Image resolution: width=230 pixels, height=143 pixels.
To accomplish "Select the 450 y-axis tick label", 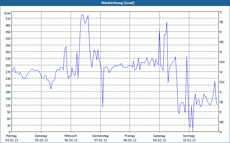I will pyautogui.click(x=8, y=32).
